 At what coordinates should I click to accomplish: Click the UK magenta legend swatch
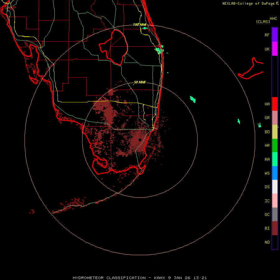(275, 49)
